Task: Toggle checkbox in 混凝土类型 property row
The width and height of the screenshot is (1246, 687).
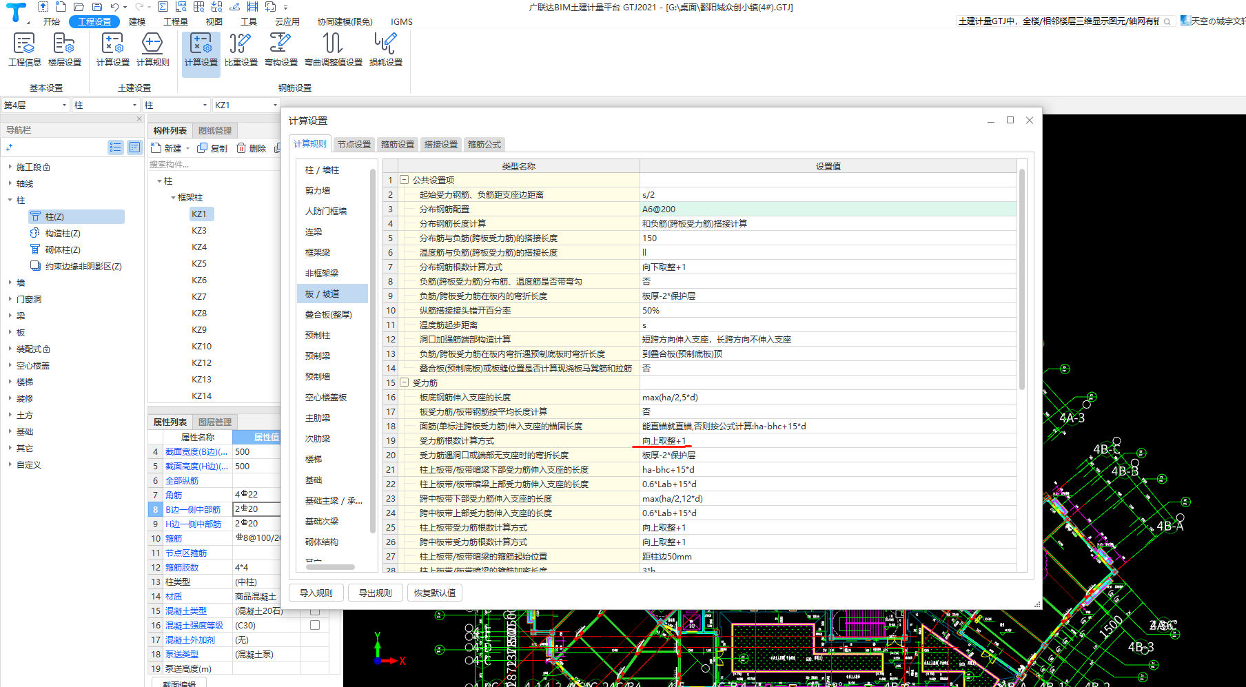Action: pos(315,611)
